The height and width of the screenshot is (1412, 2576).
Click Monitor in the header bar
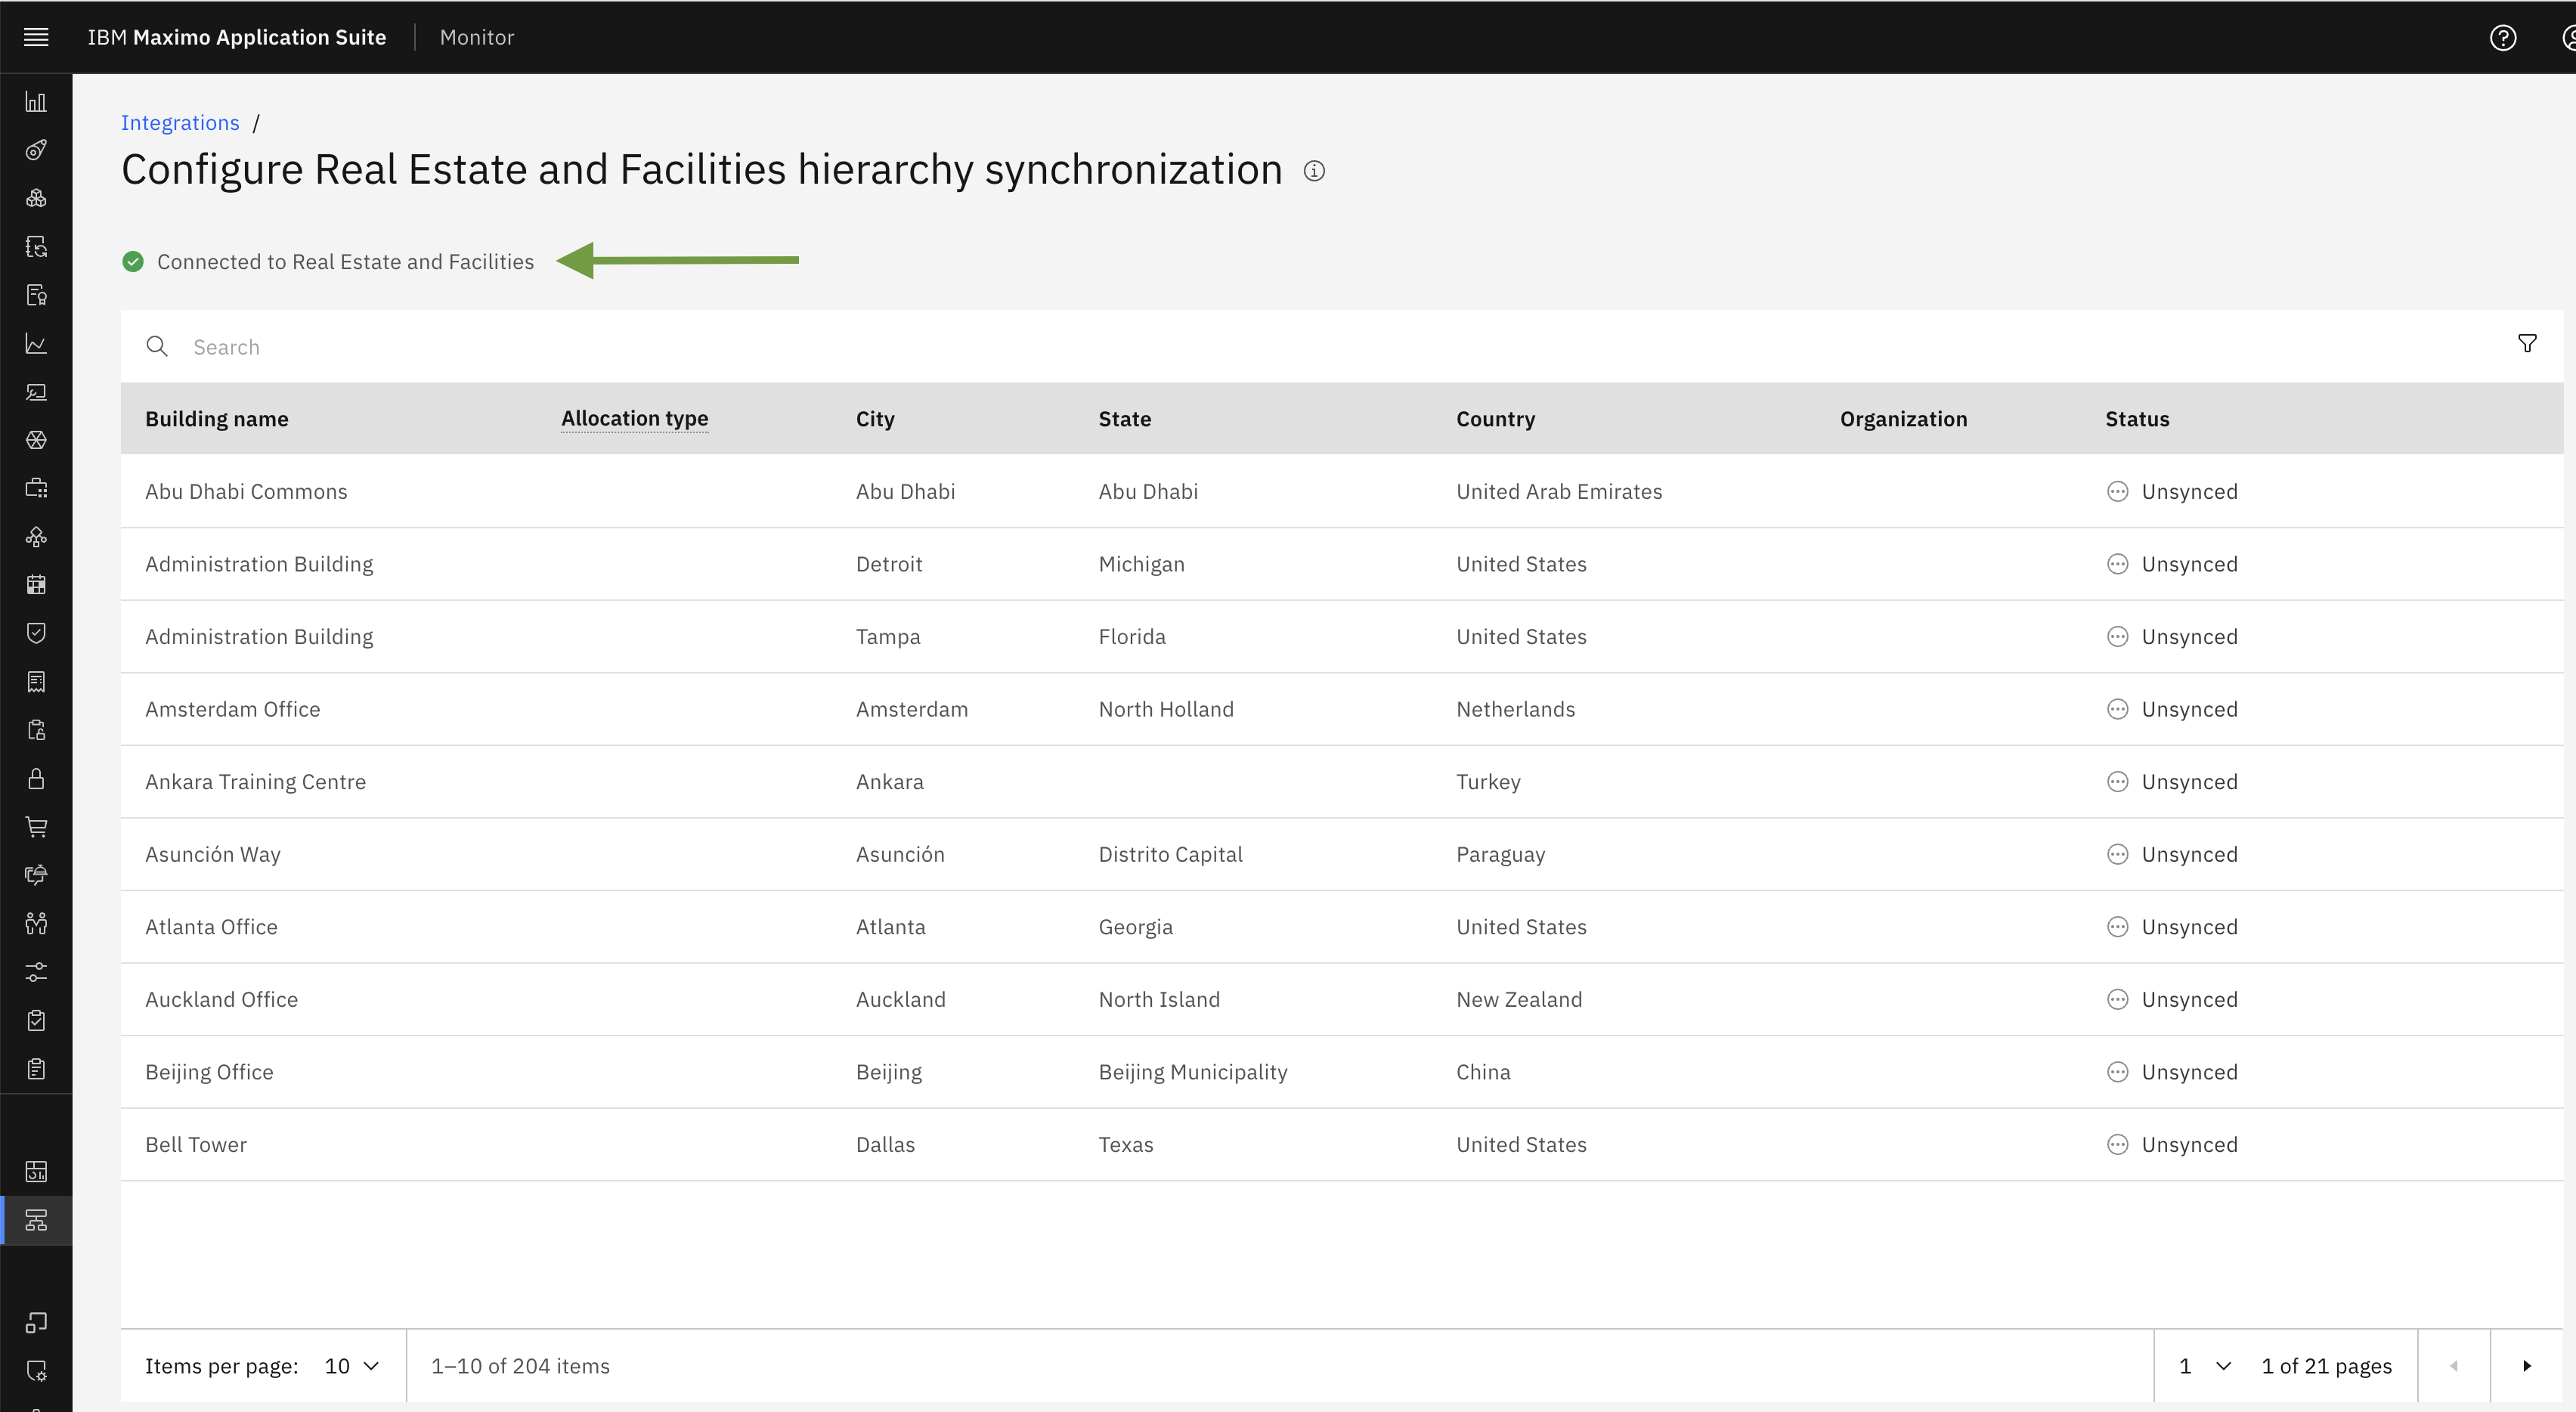click(x=476, y=37)
